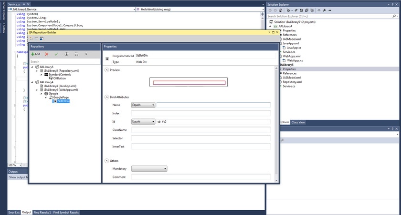Viewport: 401px width, 215px height.
Task: Click the Selector input field
Action: pyautogui.click(x=201, y=138)
